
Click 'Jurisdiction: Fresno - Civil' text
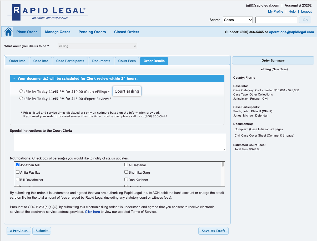251,99
